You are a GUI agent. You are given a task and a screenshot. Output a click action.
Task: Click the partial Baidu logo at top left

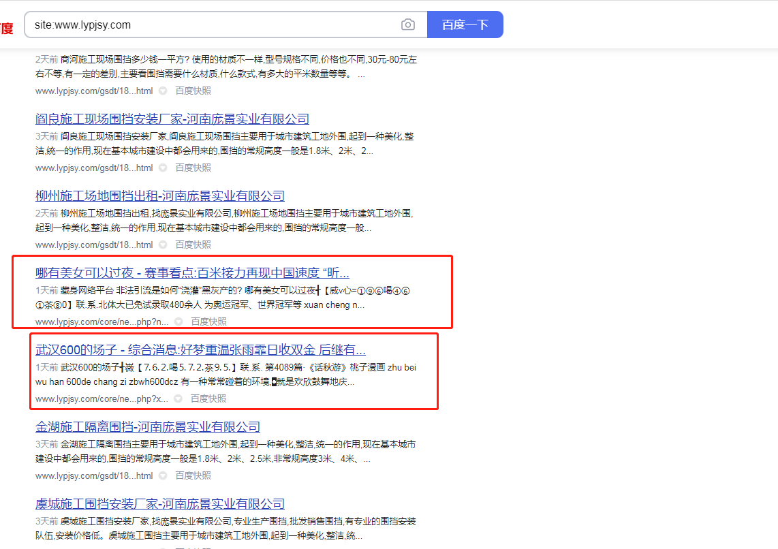(x=7, y=29)
